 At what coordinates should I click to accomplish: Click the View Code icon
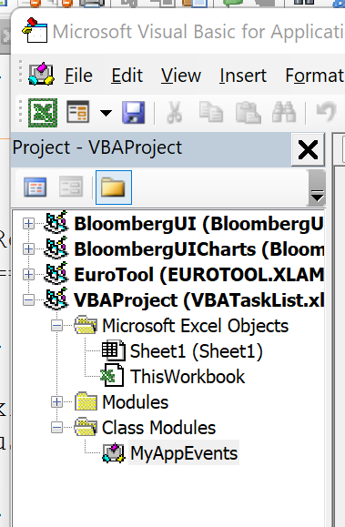tap(35, 187)
